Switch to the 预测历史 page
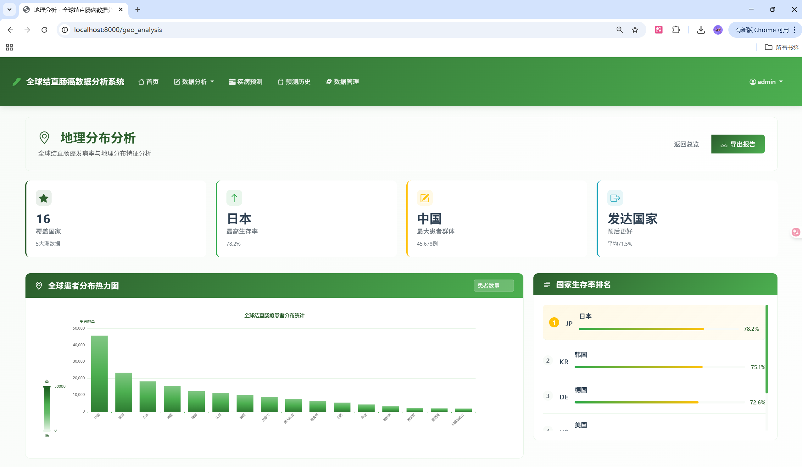The width and height of the screenshot is (802, 467). [294, 81]
